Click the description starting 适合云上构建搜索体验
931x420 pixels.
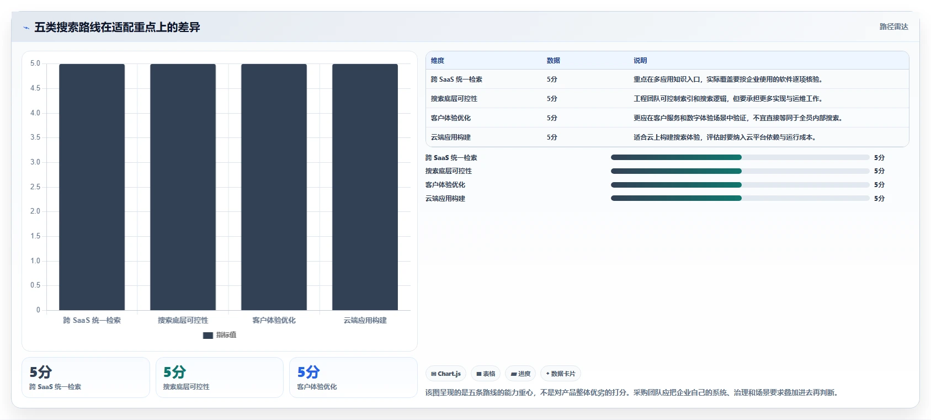tap(726, 137)
